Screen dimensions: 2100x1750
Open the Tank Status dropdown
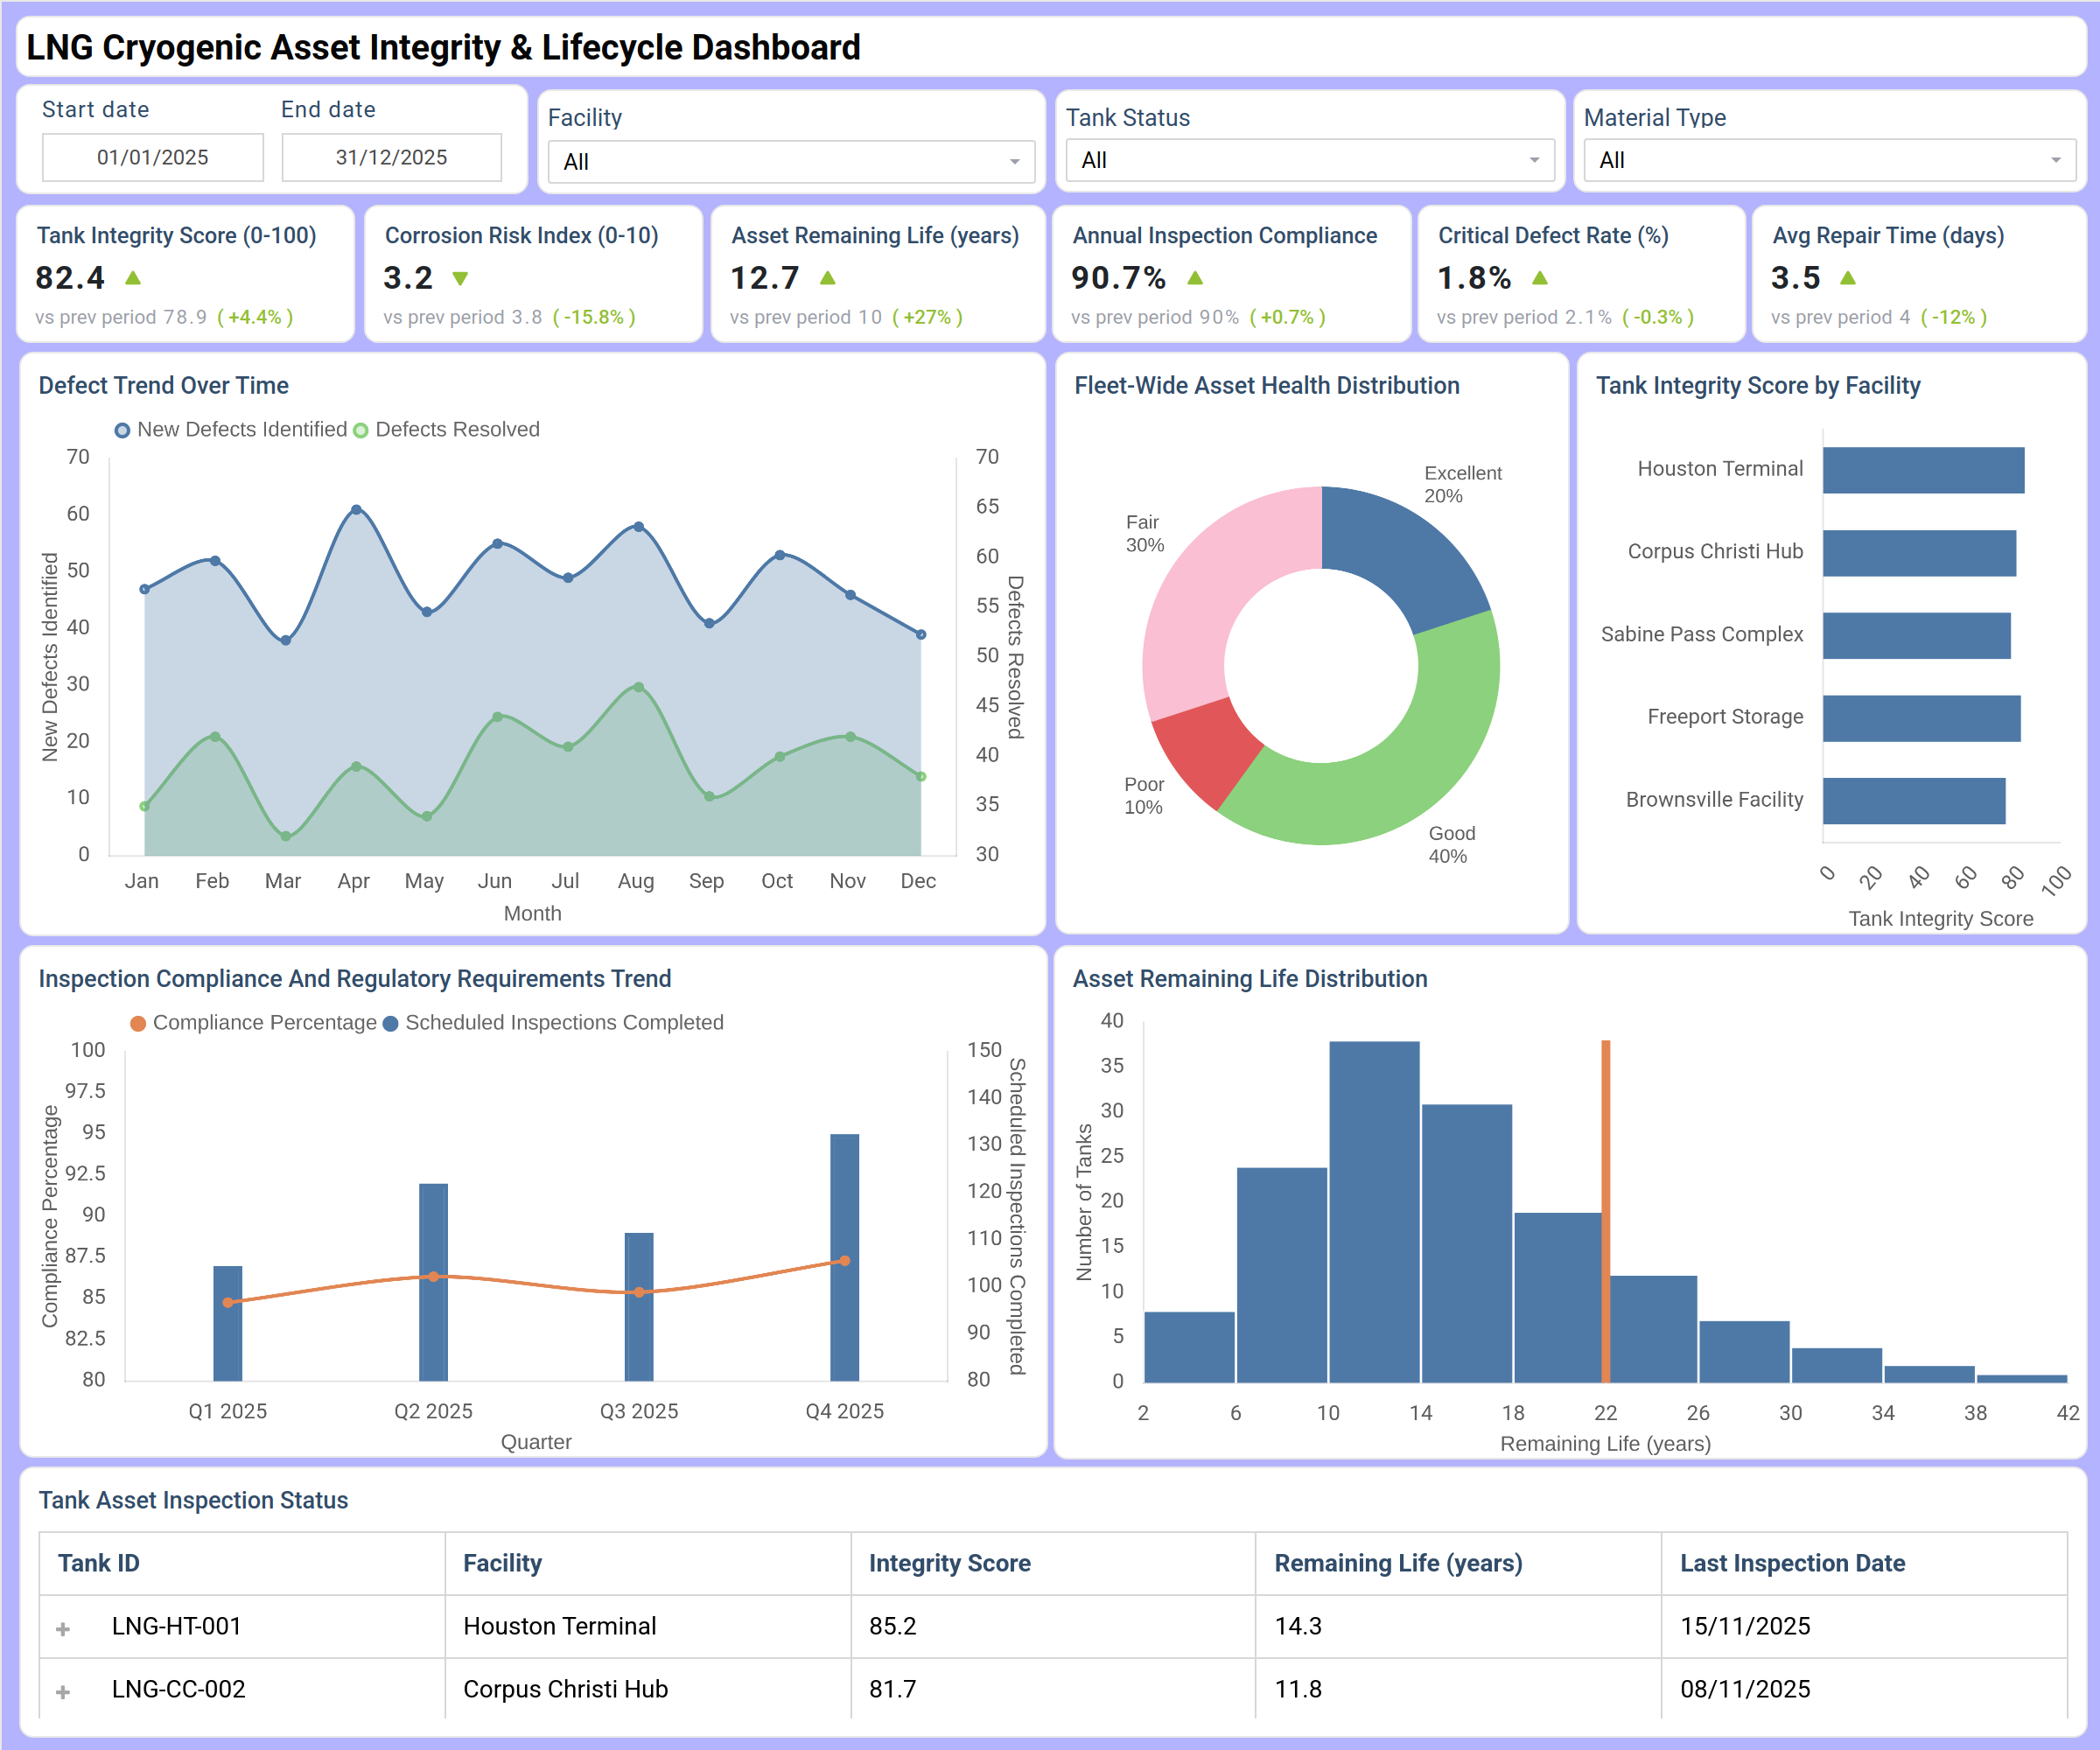pos(1310,160)
